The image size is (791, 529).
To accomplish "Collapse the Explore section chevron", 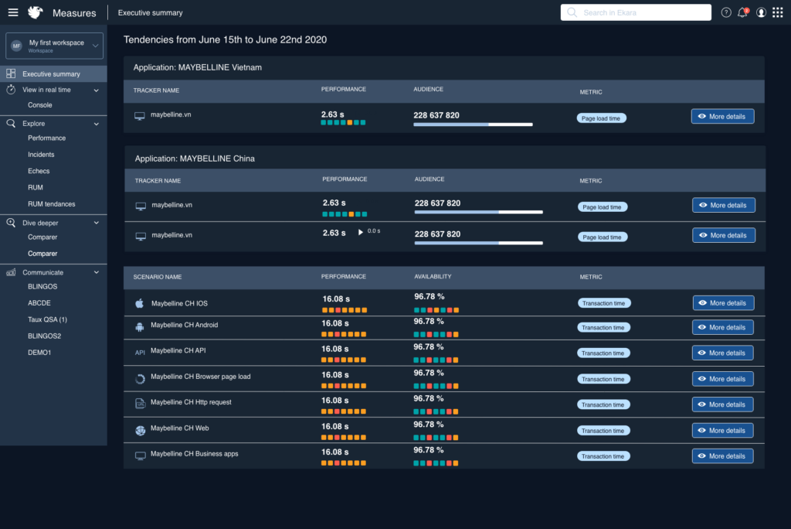I will pyautogui.click(x=97, y=124).
